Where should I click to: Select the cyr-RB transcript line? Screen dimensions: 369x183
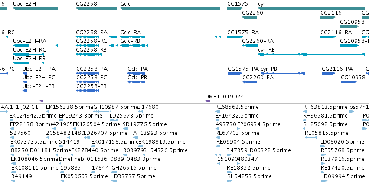coord(311,54)
